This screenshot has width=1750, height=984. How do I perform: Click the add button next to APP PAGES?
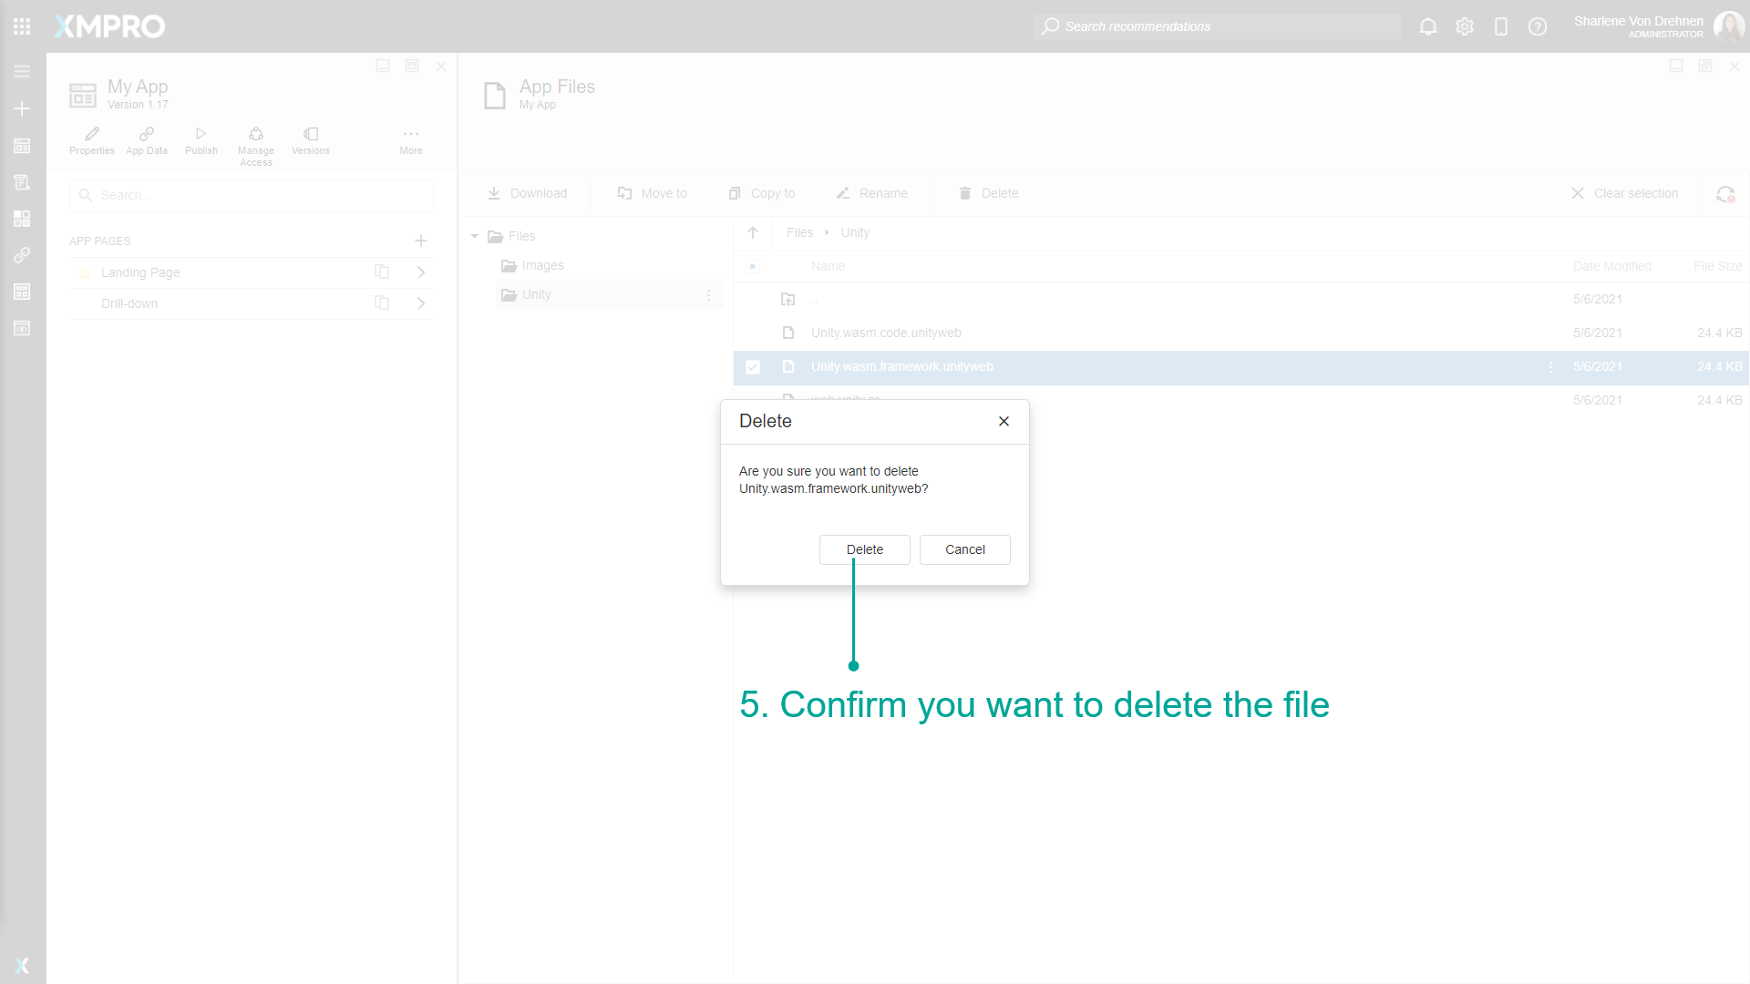[x=421, y=241]
